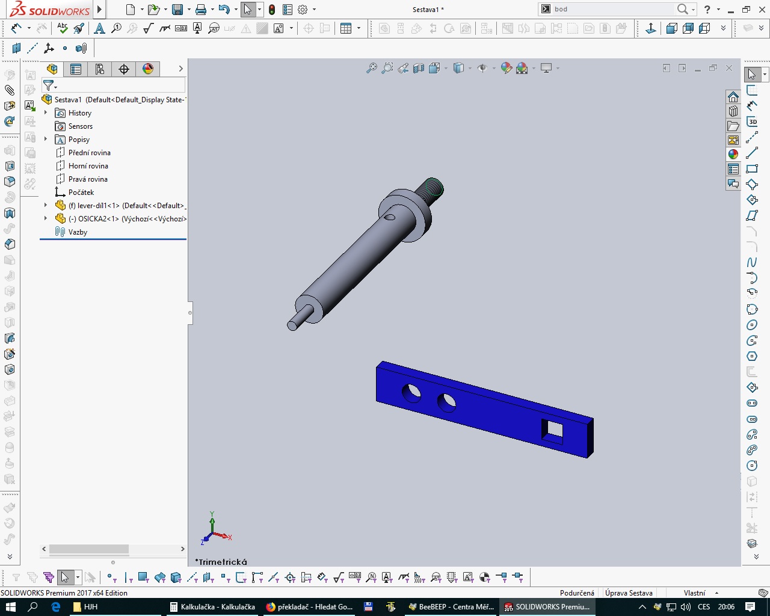Toggle the Select cursor tool in top toolbar
The height and width of the screenshot is (616, 770).
point(248,10)
